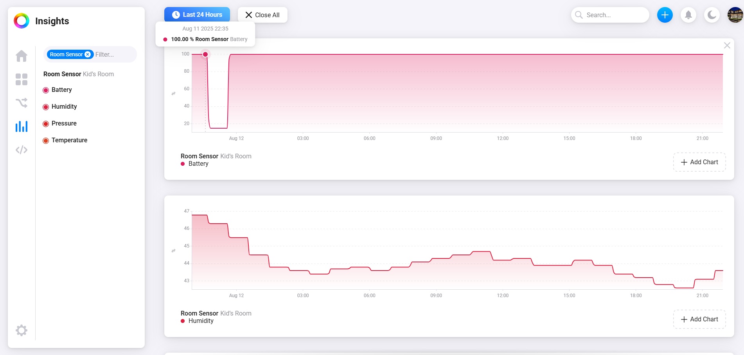Screen dimensions: 744x355
Task: Open the script code brackets icon
Action: [22, 150]
